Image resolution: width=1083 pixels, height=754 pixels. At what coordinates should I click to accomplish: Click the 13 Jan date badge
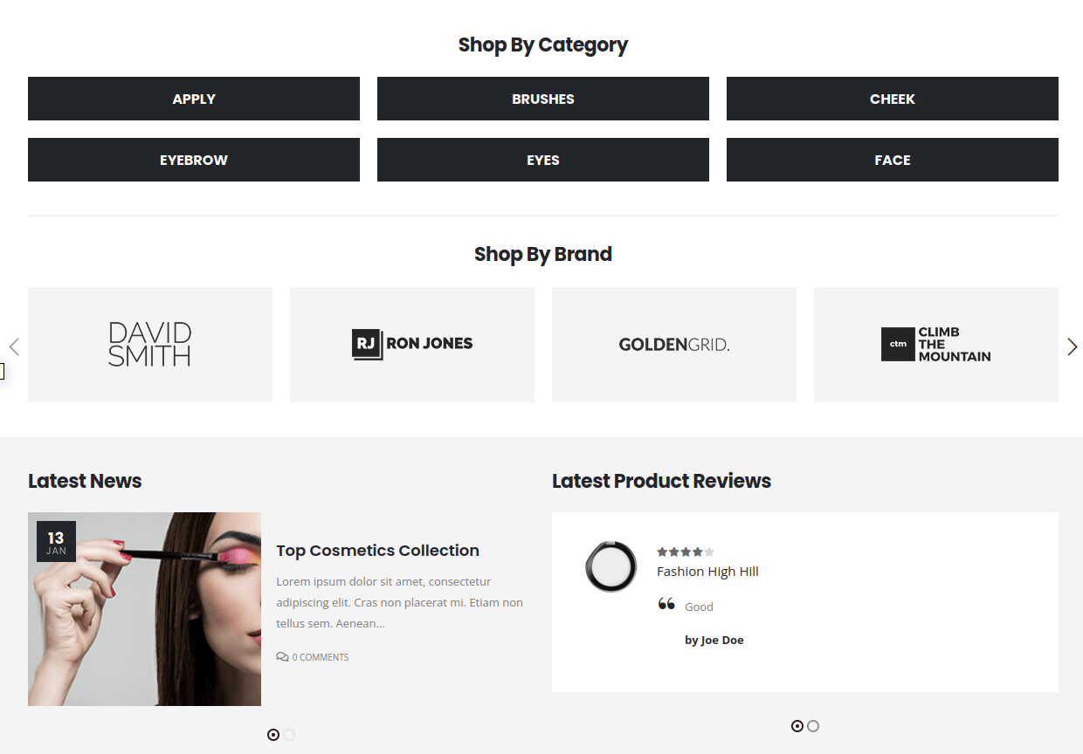pyautogui.click(x=56, y=541)
